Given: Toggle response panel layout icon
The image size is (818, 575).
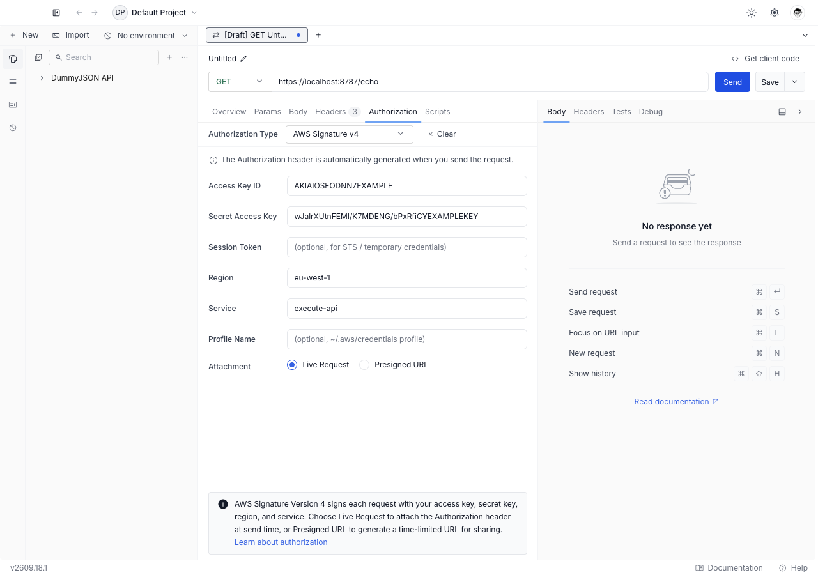Looking at the screenshot, I should click(782, 112).
